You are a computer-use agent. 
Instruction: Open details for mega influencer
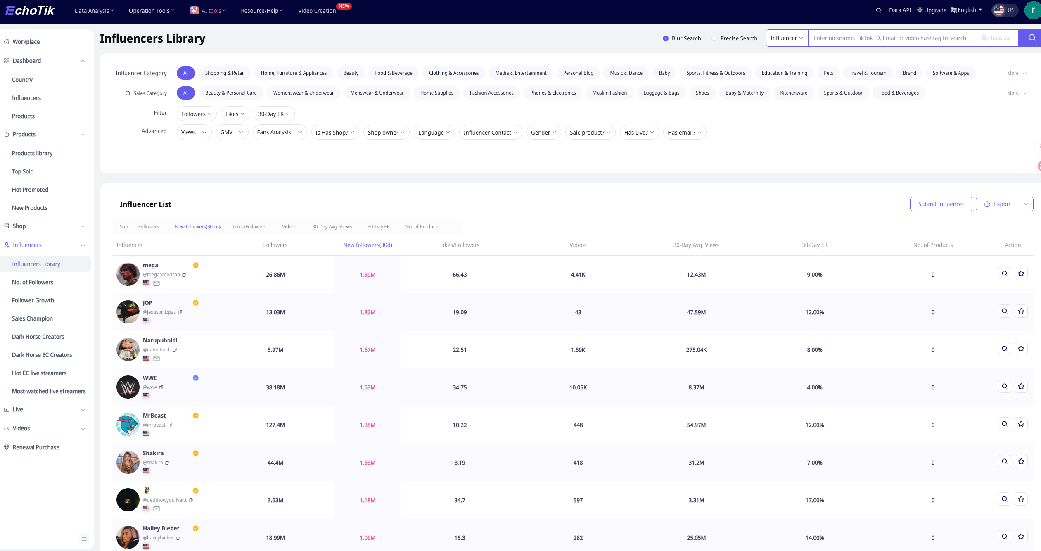(1004, 273)
